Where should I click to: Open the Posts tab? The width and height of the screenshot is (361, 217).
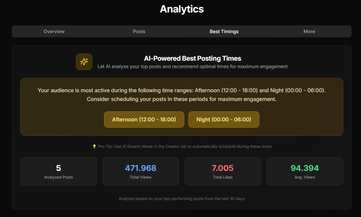(x=139, y=32)
